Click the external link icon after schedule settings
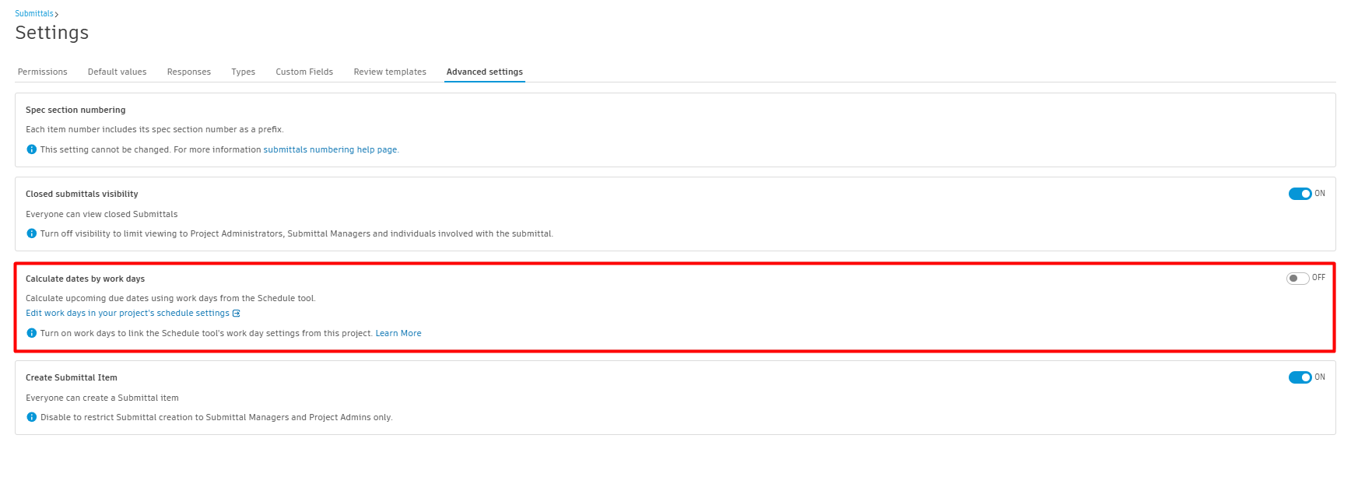1351x477 pixels. point(237,314)
